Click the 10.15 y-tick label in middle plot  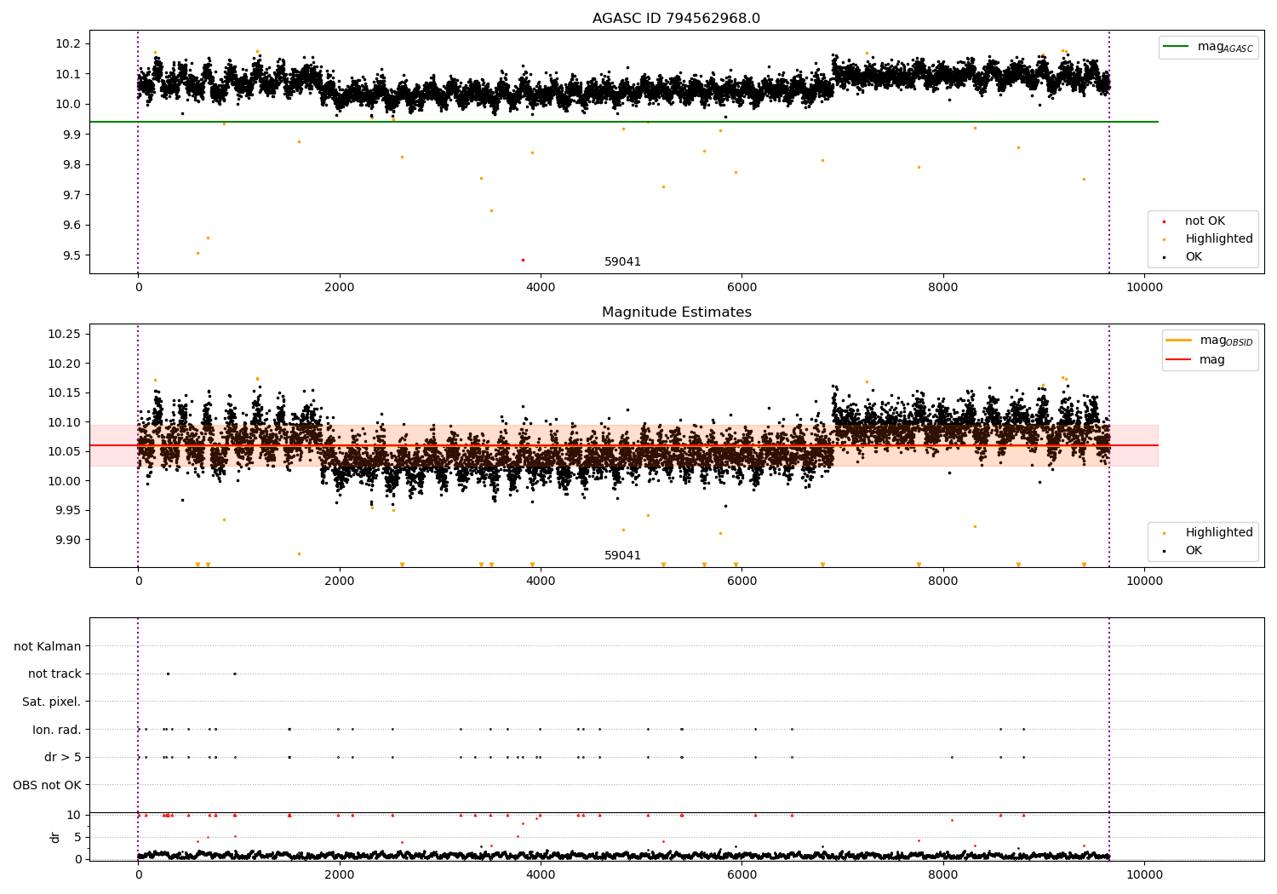[x=66, y=393]
